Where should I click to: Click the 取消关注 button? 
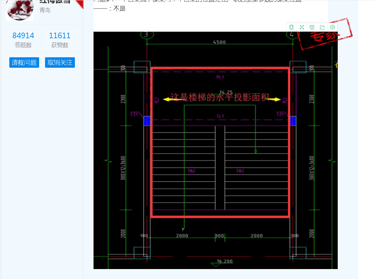[x=60, y=62]
